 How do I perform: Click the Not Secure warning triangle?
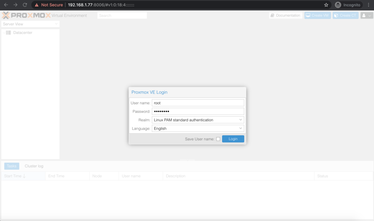click(37, 5)
